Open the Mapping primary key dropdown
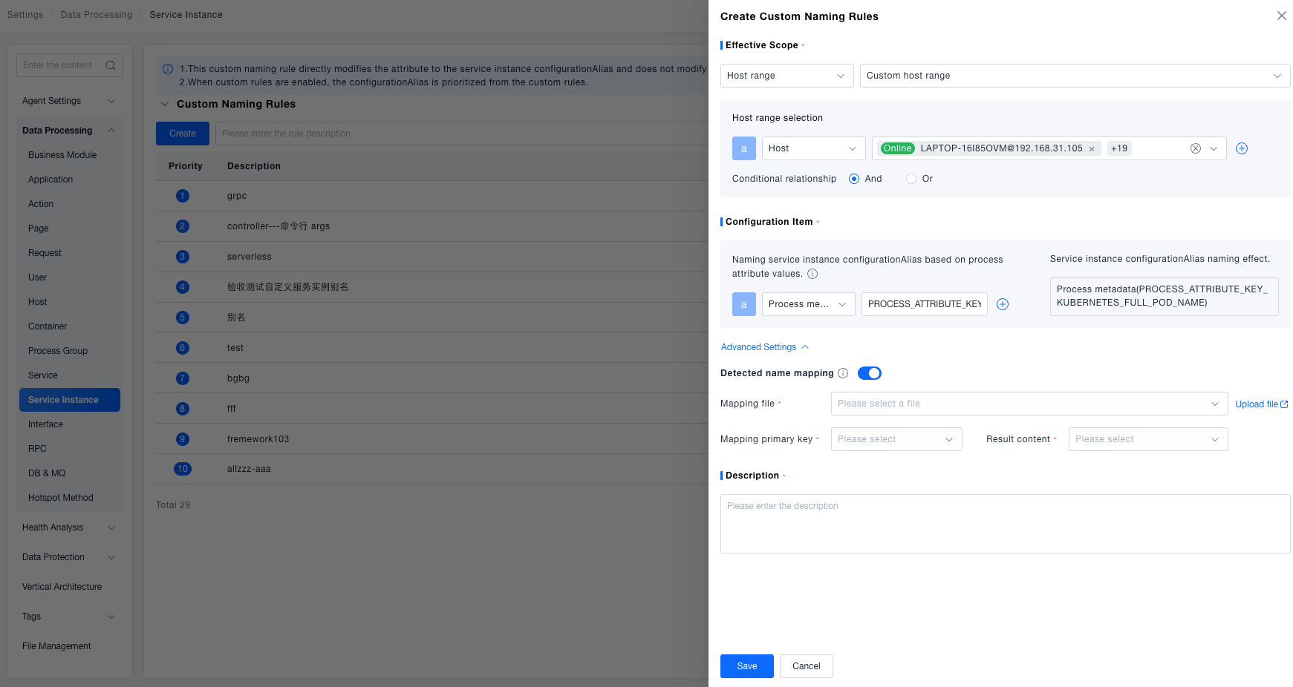The width and height of the screenshot is (1293, 687). 896,439
